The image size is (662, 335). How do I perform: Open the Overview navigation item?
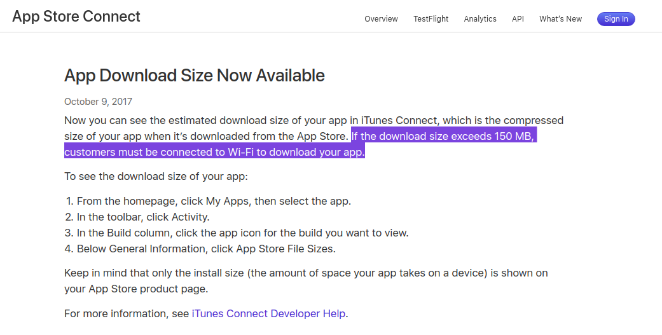coord(381,19)
